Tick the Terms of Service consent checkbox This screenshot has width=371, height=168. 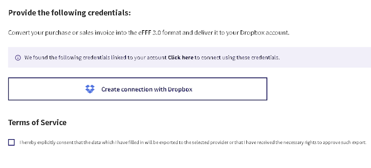(11, 142)
